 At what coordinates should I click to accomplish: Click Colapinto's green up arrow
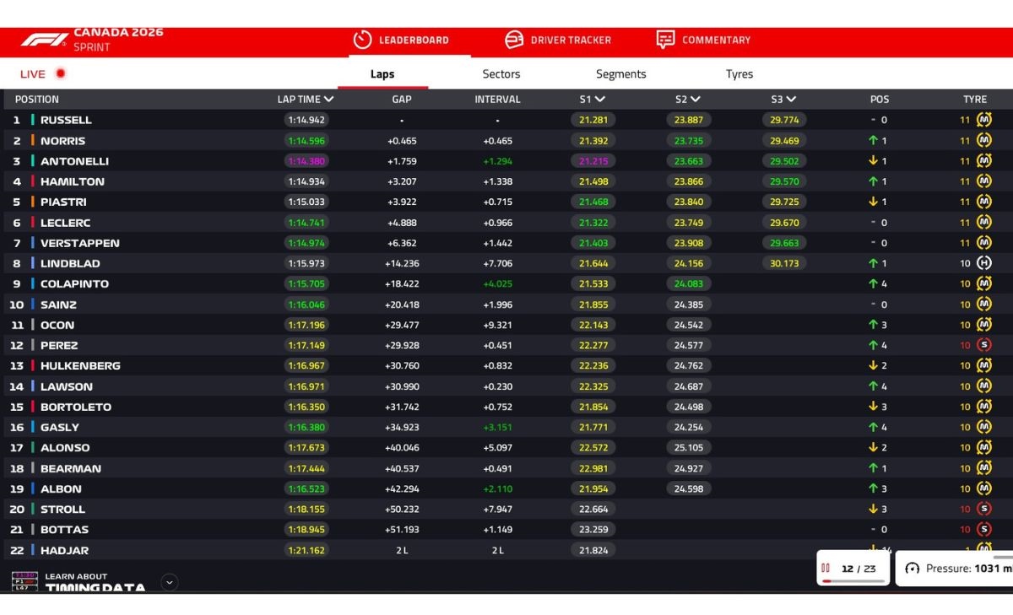(873, 284)
